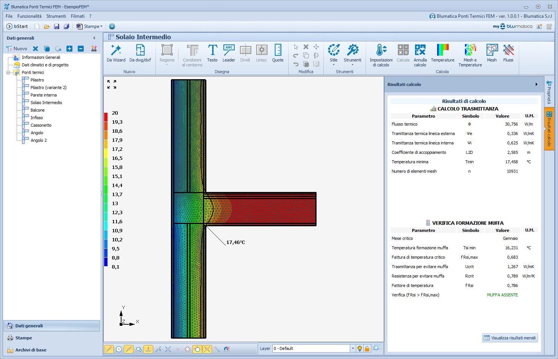The width and height of the screenshot is (558, 359).
Task: Switch to the Proprietà side tab
Action: pos(549,92)
